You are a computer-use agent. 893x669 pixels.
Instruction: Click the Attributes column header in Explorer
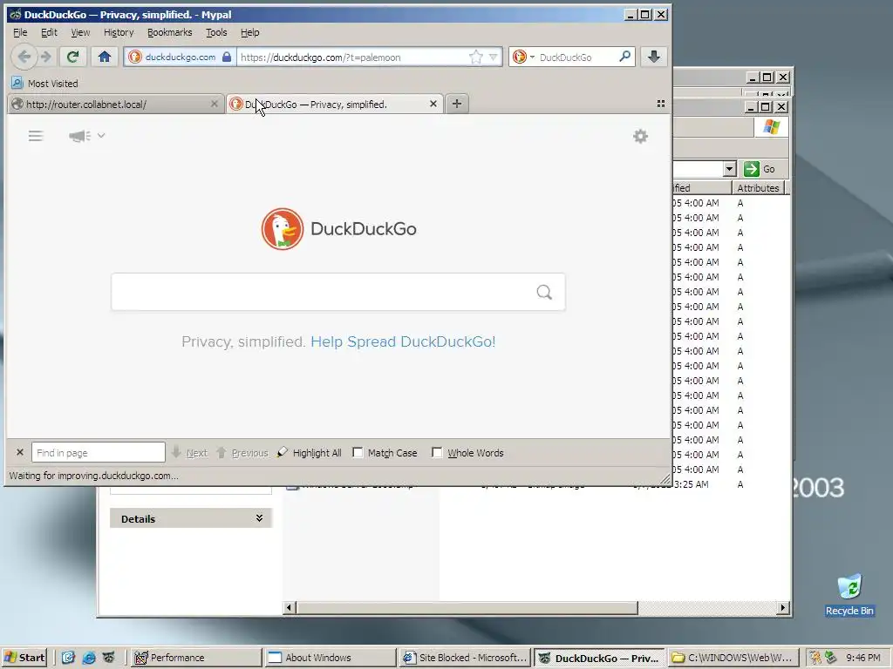pyautogui.click(x=758, y=188)
